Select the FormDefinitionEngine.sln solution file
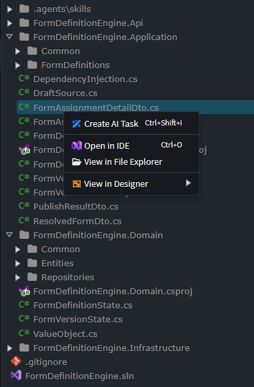This screenshot has width=254, height=387. 79,376
